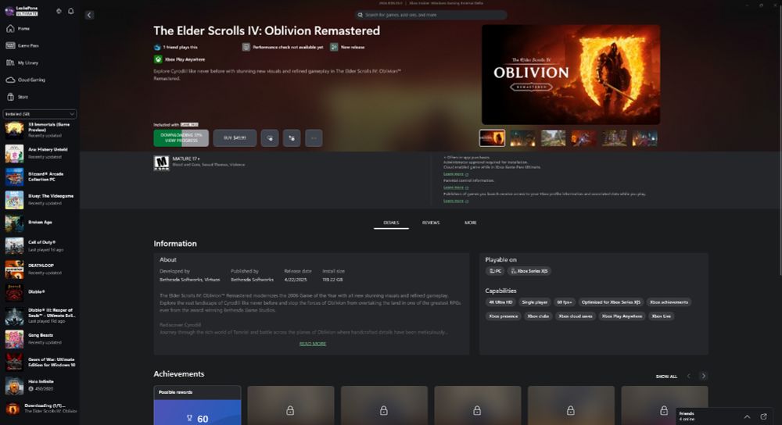782x425 pixels.
Task: Click the 4K Ultra HD capability chip
Action: tap(500, 302)
